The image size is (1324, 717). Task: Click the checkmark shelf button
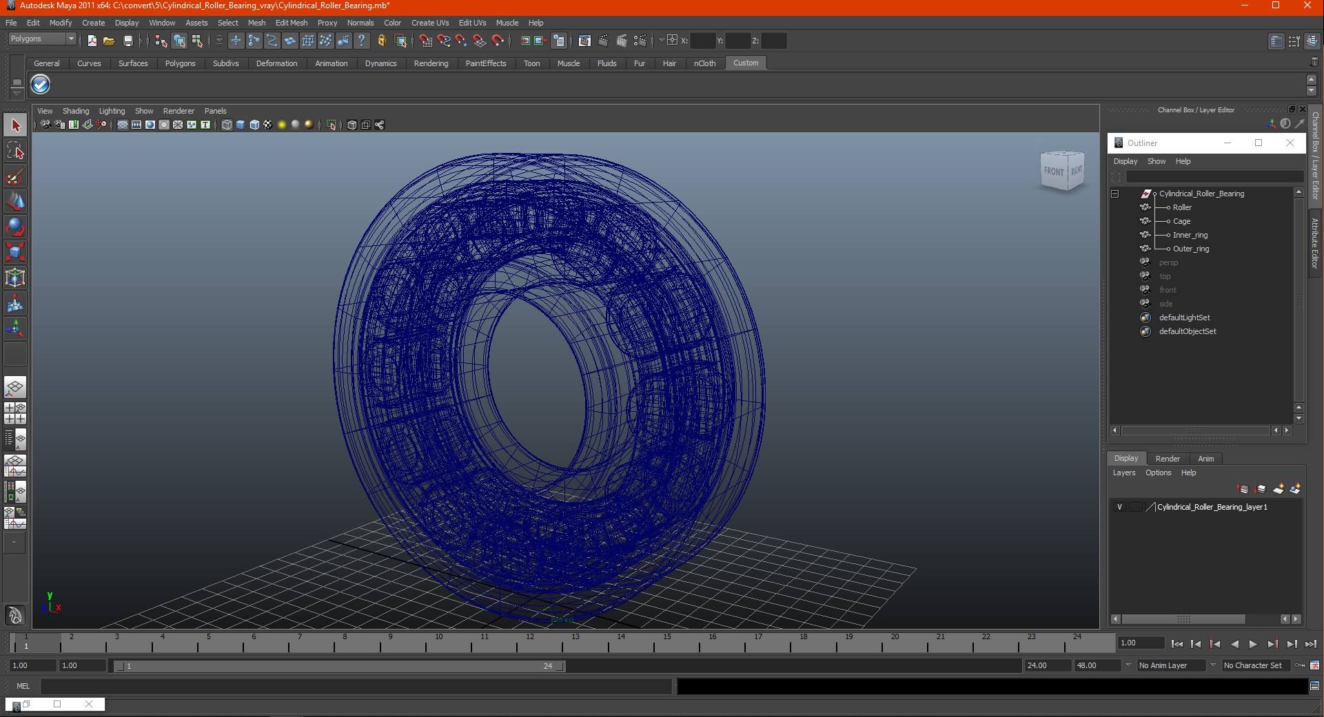point(41,85)
